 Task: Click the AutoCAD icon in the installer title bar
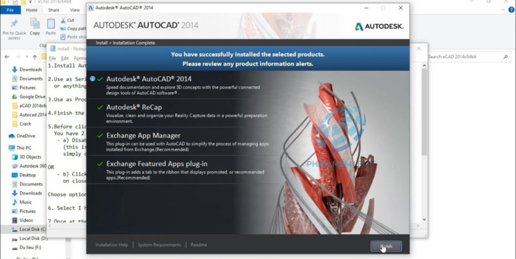coord(91,8)
